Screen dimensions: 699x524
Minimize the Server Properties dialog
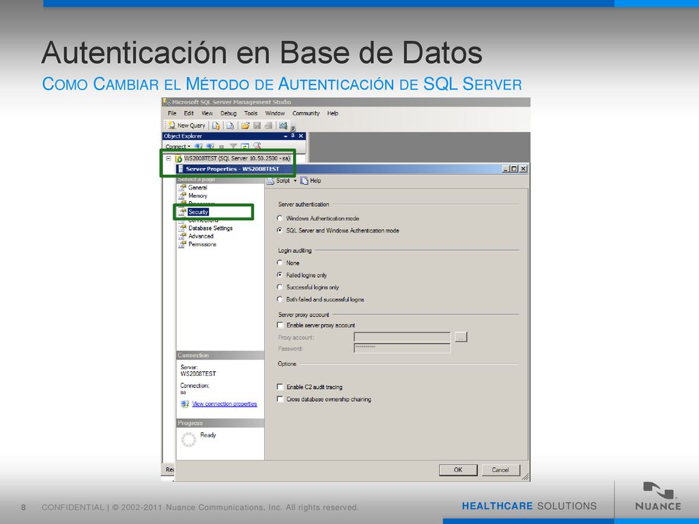click(506, 169)
